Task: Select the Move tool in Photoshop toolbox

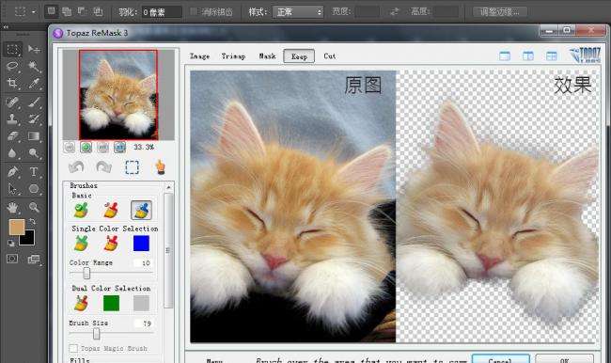Action: pos(34,50)
